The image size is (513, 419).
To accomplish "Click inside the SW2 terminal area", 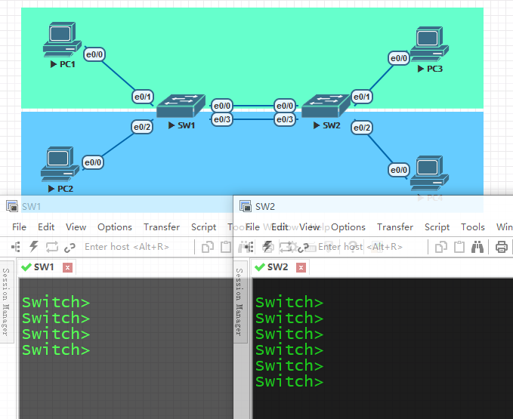I will click(x=383, y=348).
